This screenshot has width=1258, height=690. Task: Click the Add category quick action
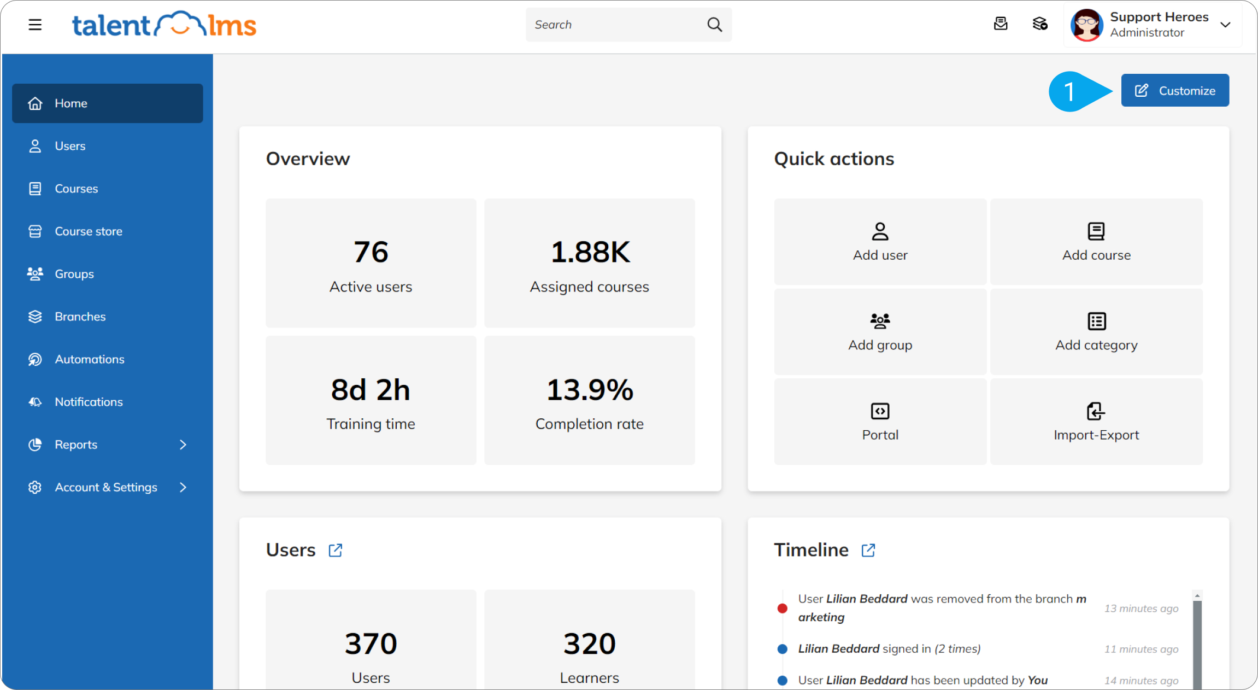pyautogui.click(x=1096, y=331)
